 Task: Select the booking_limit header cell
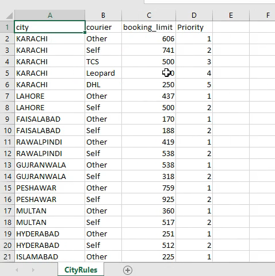point(148,27)
